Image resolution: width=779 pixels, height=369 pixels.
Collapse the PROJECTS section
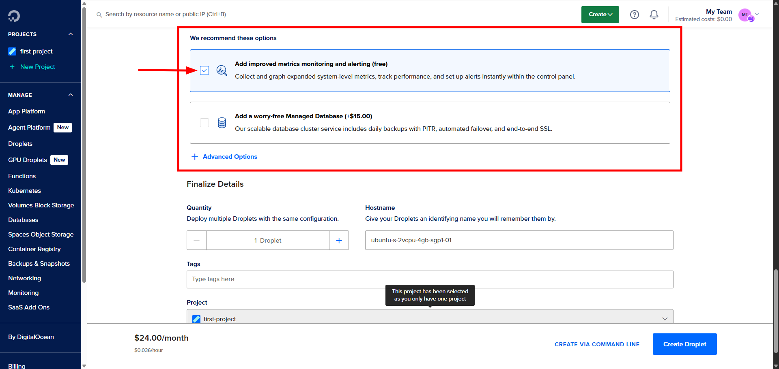click(70, 34)
